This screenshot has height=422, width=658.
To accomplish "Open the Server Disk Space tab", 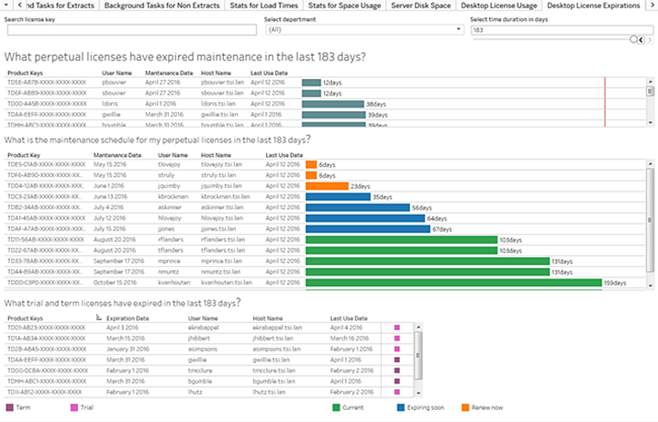I will (x=421, y=6).
